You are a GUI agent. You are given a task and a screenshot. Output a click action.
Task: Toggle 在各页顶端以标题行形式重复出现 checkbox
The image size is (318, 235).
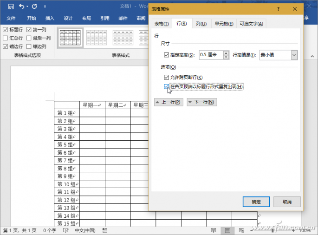click(166, 86)
